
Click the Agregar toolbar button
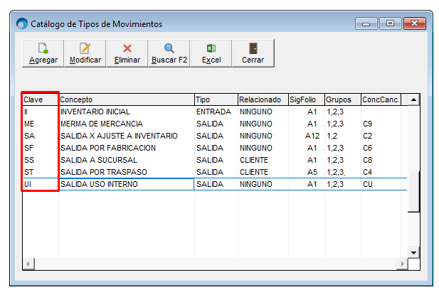tap(43, 53)
